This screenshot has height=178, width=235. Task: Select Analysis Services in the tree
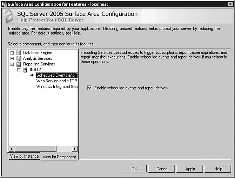pyautogui.click(x=38, y=58)
